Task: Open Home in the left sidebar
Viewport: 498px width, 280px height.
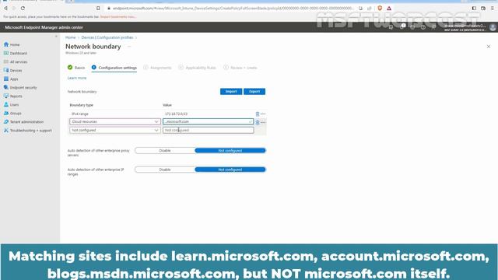Action: pyautogui.click(x=14, y=45)
